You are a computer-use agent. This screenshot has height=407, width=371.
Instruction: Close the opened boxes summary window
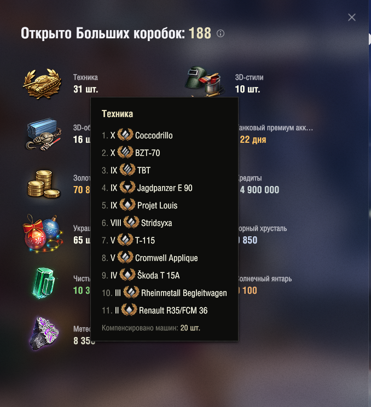coord(352,18)
